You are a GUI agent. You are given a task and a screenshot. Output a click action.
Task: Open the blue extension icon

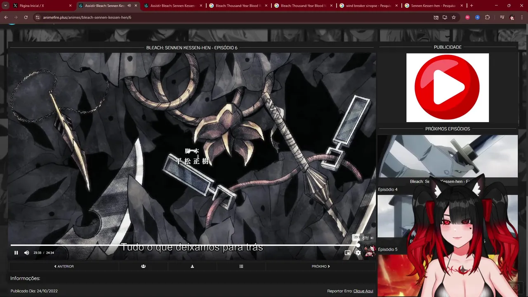coord(477,17)
